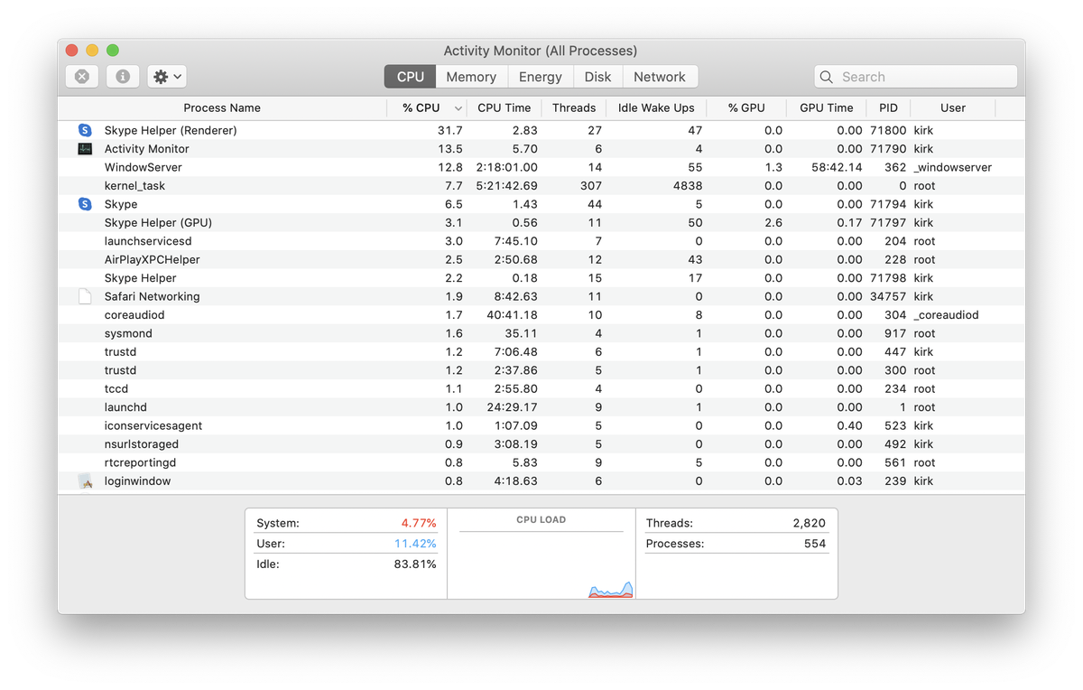Click the Inspect process info button

[x=123, y=77]
